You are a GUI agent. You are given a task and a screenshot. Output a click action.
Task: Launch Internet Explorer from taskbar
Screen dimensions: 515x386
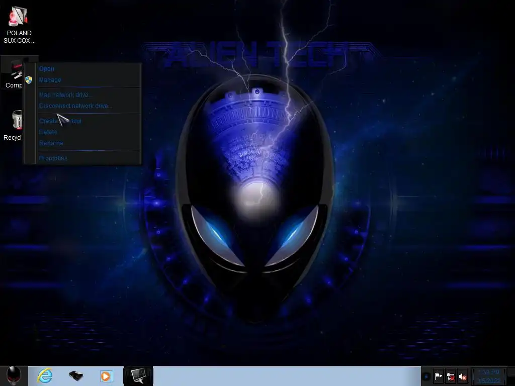pos(45,376)
